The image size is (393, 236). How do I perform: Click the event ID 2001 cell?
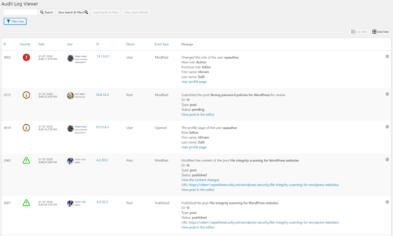pos(7,203)
